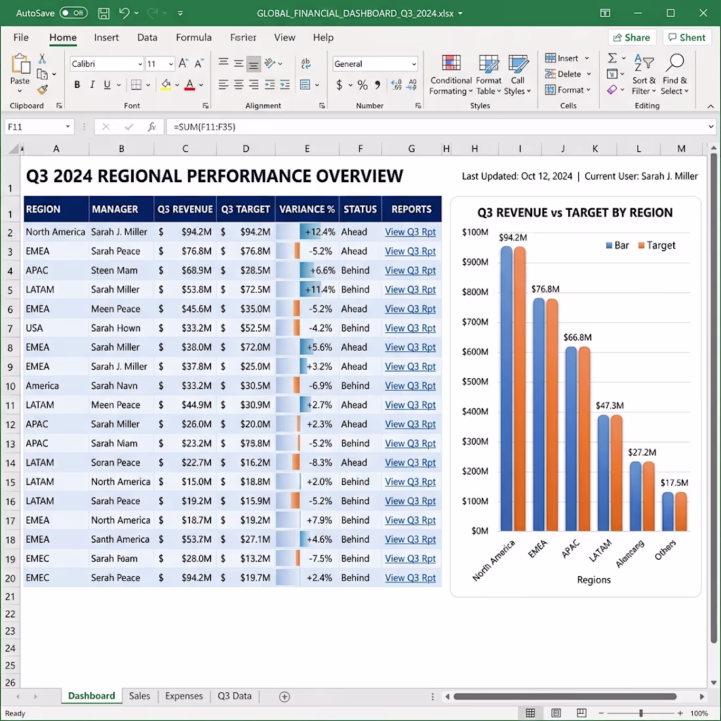This screenshot has width=721, height=721.
Task: Open the font size 11 dropdown
Action: (x=171, y=64)
